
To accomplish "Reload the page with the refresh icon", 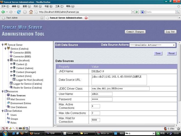I will pos(19,12).
